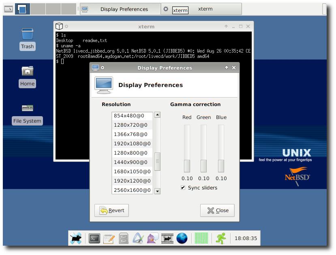Image resolution: width=336 pixels, height=255 pixels.
Task: Toggle show desktop button in top panel
Action: tap(9, 9)
